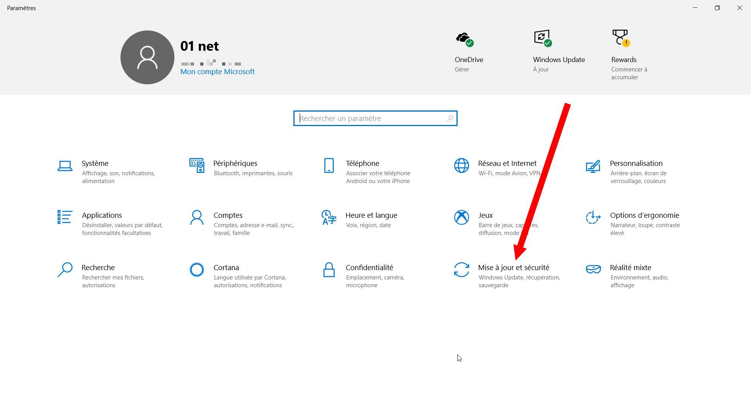Viewport: 751px width, 402px height.
Task: Click the Mise à jour et sécurité heading
Action: pyautogui.click(x=514, y=267)
